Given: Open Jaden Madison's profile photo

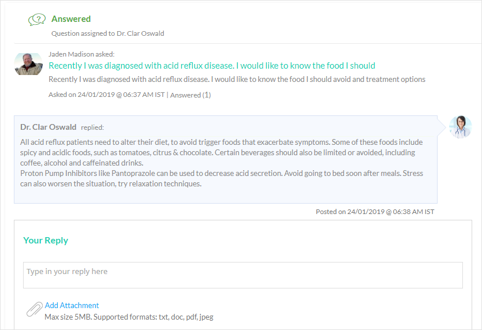Looking at the screenshot, I should point(29,64).
